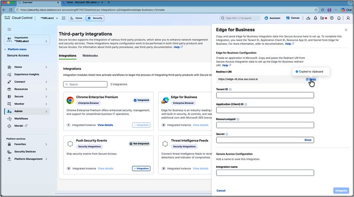Click the Secret info icon
This screenshot has height=197, width=354.
(227, 134)
